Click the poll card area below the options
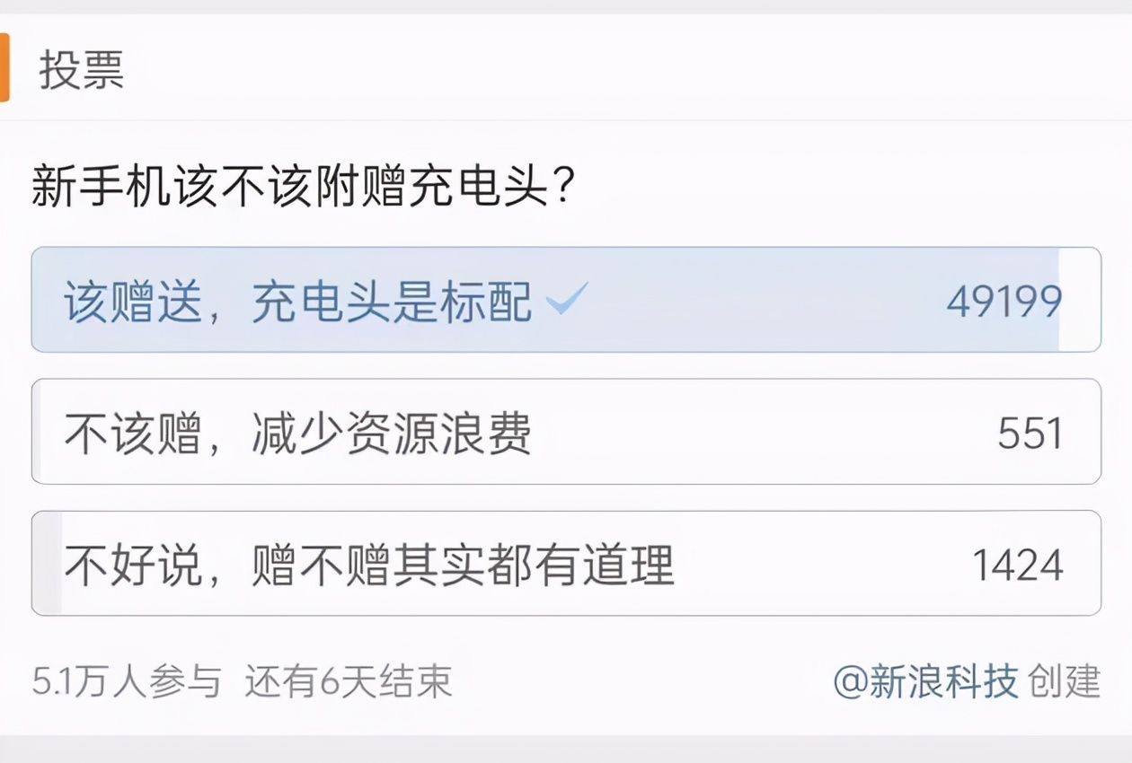This screenshot has height=763, width=1132. pyautogui.click(x=566, y=637)
